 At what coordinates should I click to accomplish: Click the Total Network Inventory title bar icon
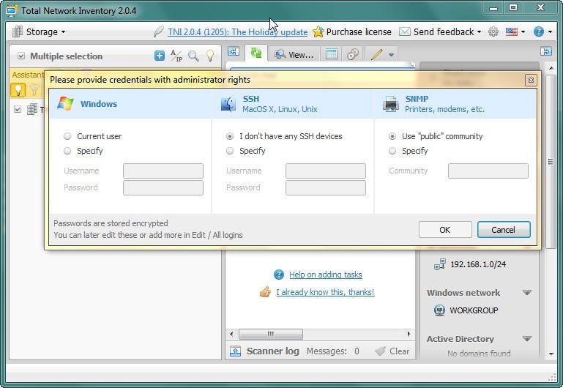(12, 11)
